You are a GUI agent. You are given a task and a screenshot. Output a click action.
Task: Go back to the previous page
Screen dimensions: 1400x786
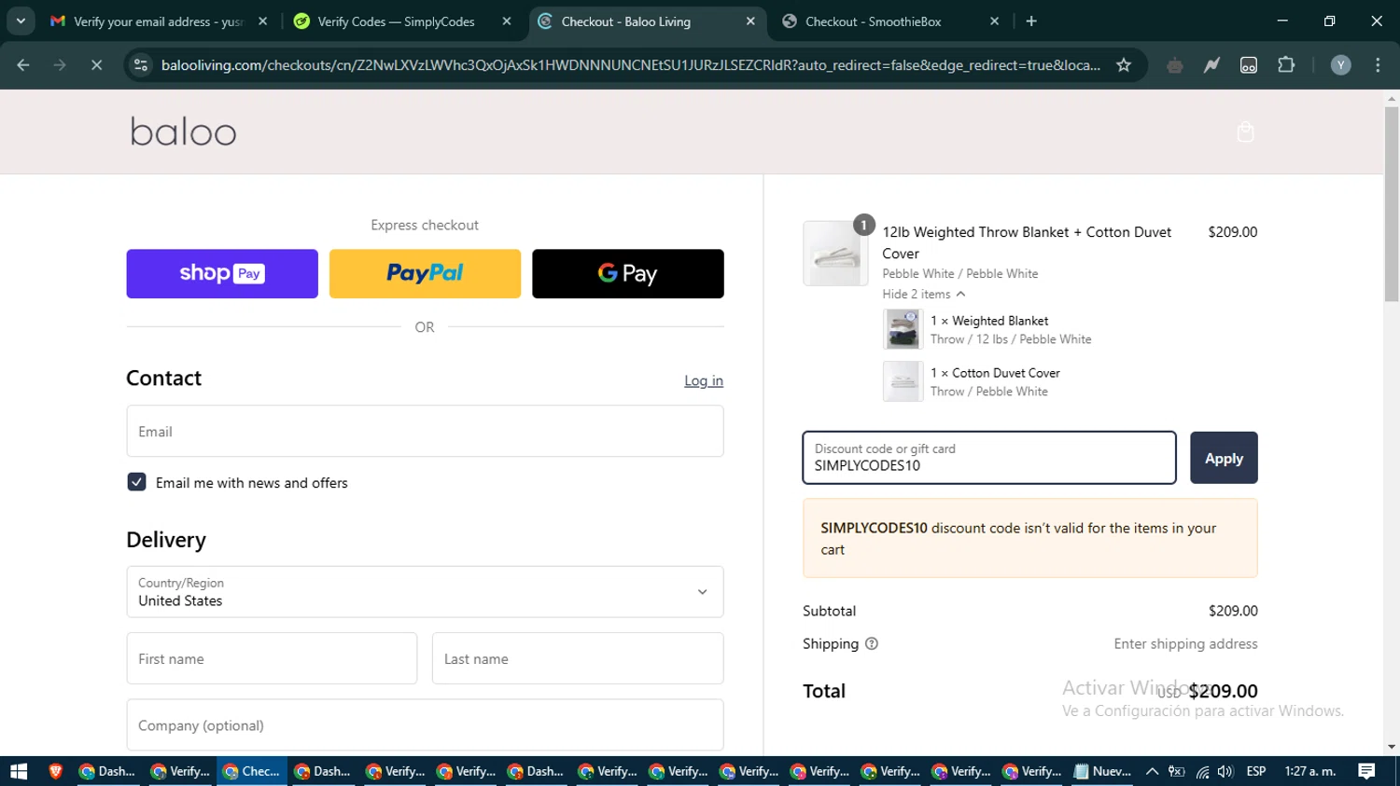[x=23, y=65]
